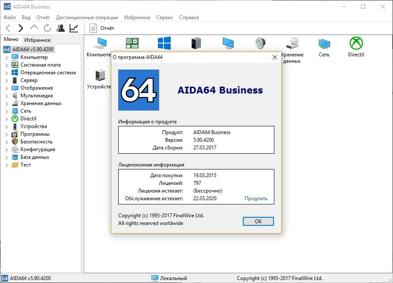Go up one level with Up arrow
The width and height of the screenshot is (393, 283).
click(x=34, y=27)
